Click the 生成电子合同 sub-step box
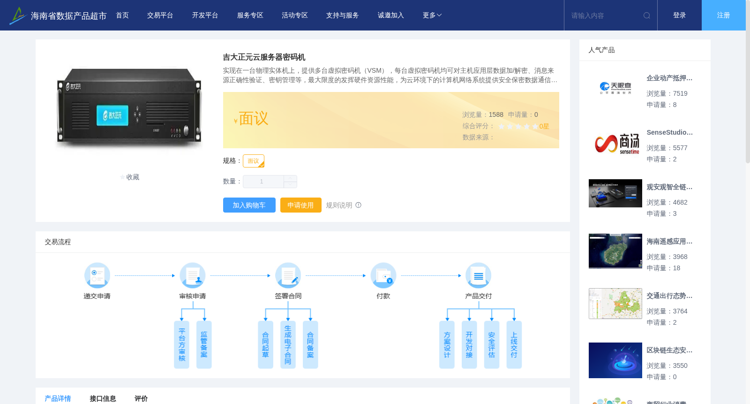The image size is (750, 404). tap(288, 345)
